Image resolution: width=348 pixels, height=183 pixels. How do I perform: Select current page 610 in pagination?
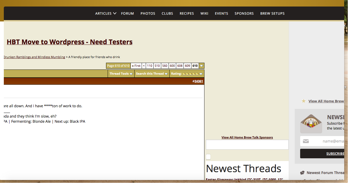point(195,66)
